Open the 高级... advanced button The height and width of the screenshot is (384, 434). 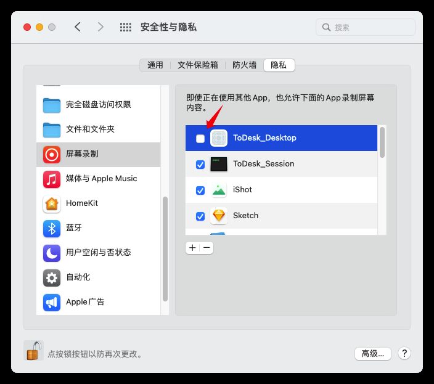(373, 354)
